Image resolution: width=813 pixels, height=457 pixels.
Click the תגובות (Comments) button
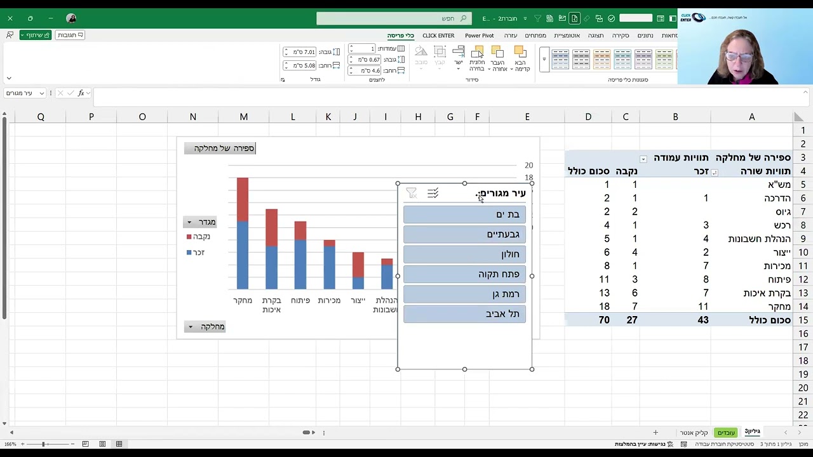coord(70,35)
